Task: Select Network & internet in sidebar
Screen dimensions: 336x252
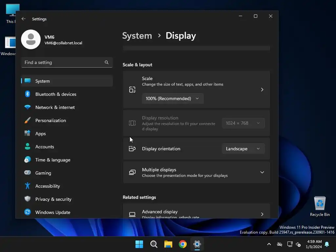Action: click(x=67, y=107)
